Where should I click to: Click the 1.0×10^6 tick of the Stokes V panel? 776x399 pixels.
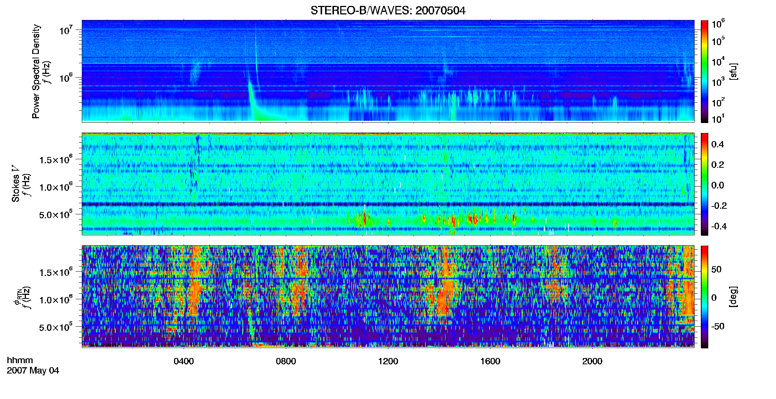[x=56, y=187]
